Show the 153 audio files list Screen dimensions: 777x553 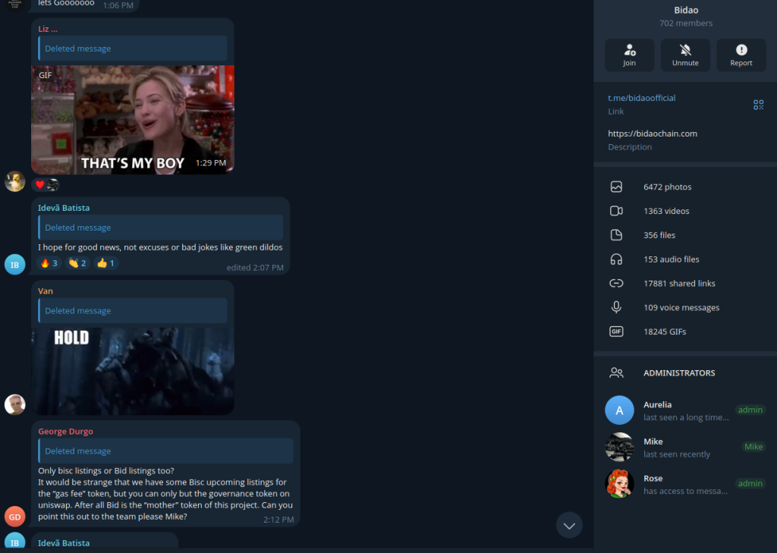pyautogui.click(x=685, y=259)
